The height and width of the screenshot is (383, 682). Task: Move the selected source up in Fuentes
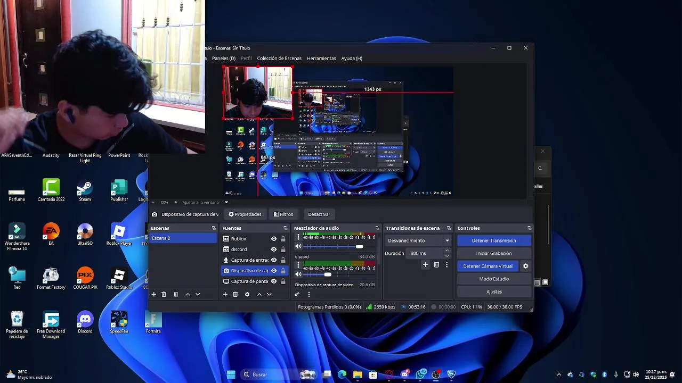tap(259, 294)
